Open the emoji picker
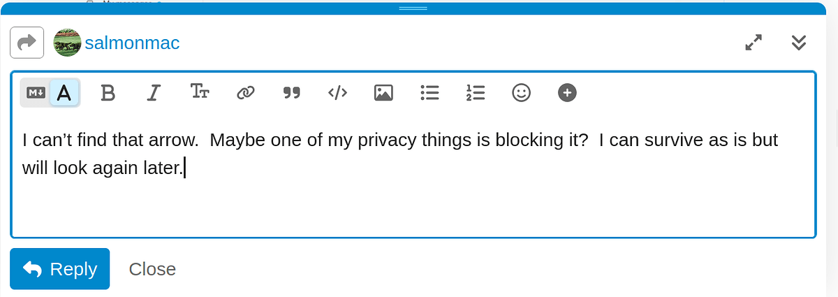Viewport: 838px width, 297px height. click(521, 92)
